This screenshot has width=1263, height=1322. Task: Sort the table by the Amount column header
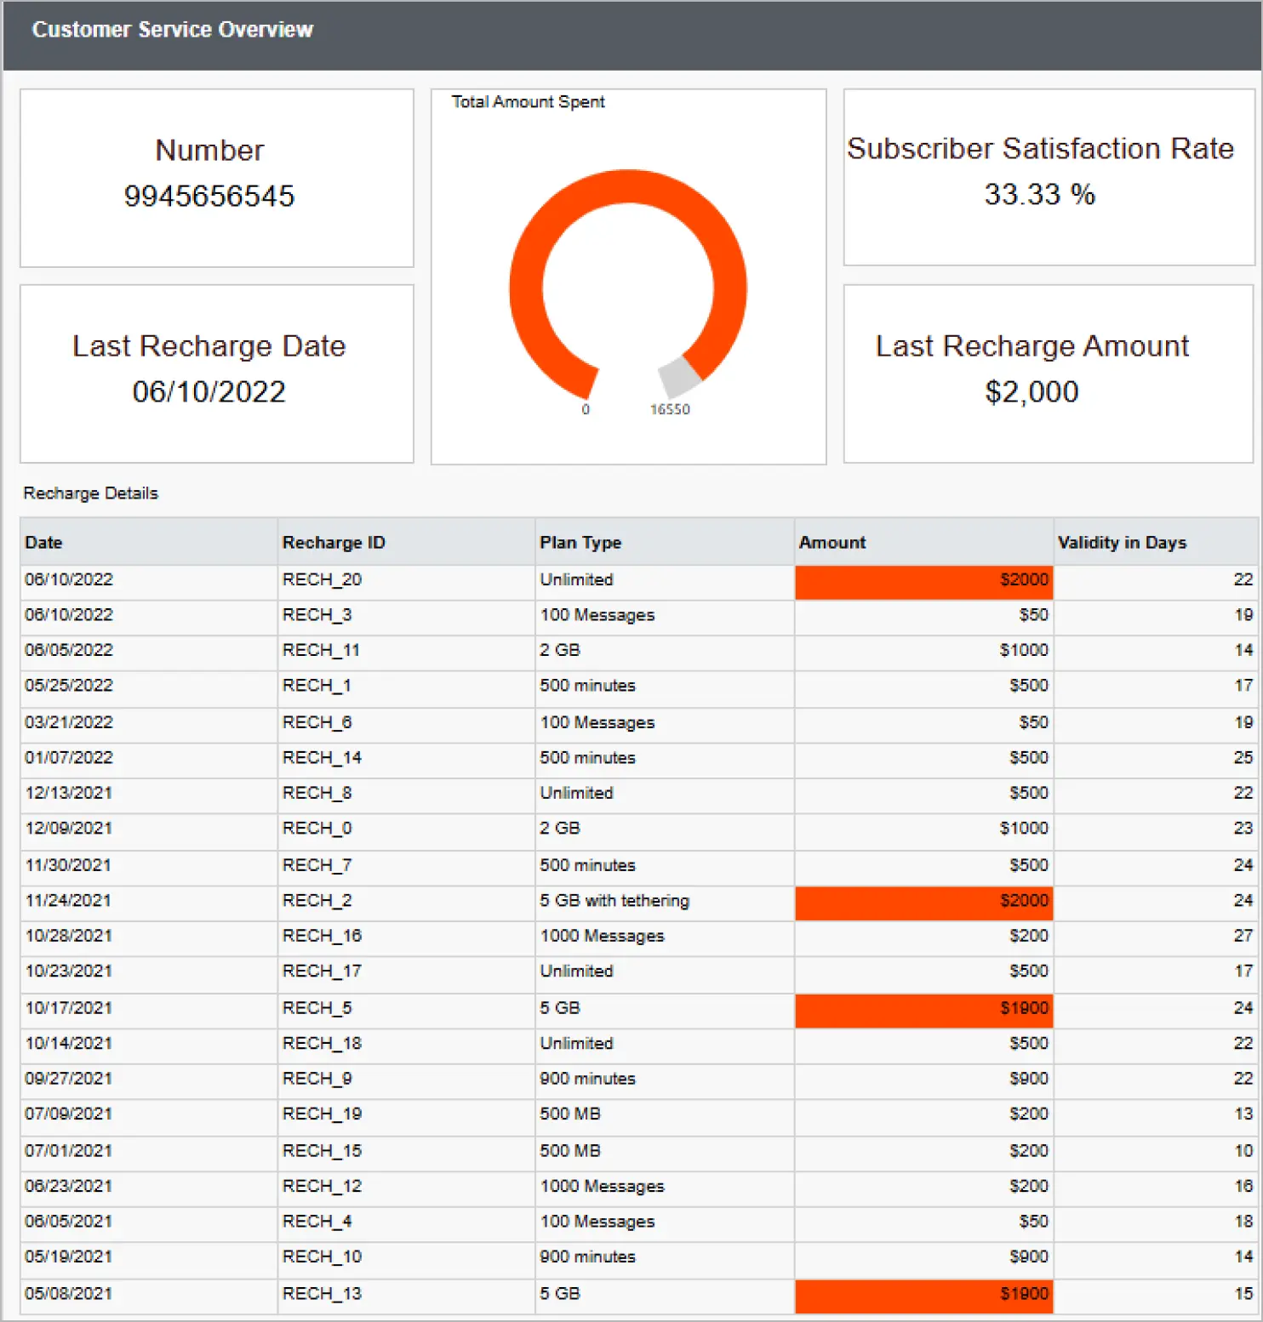(x=832, y=542)
